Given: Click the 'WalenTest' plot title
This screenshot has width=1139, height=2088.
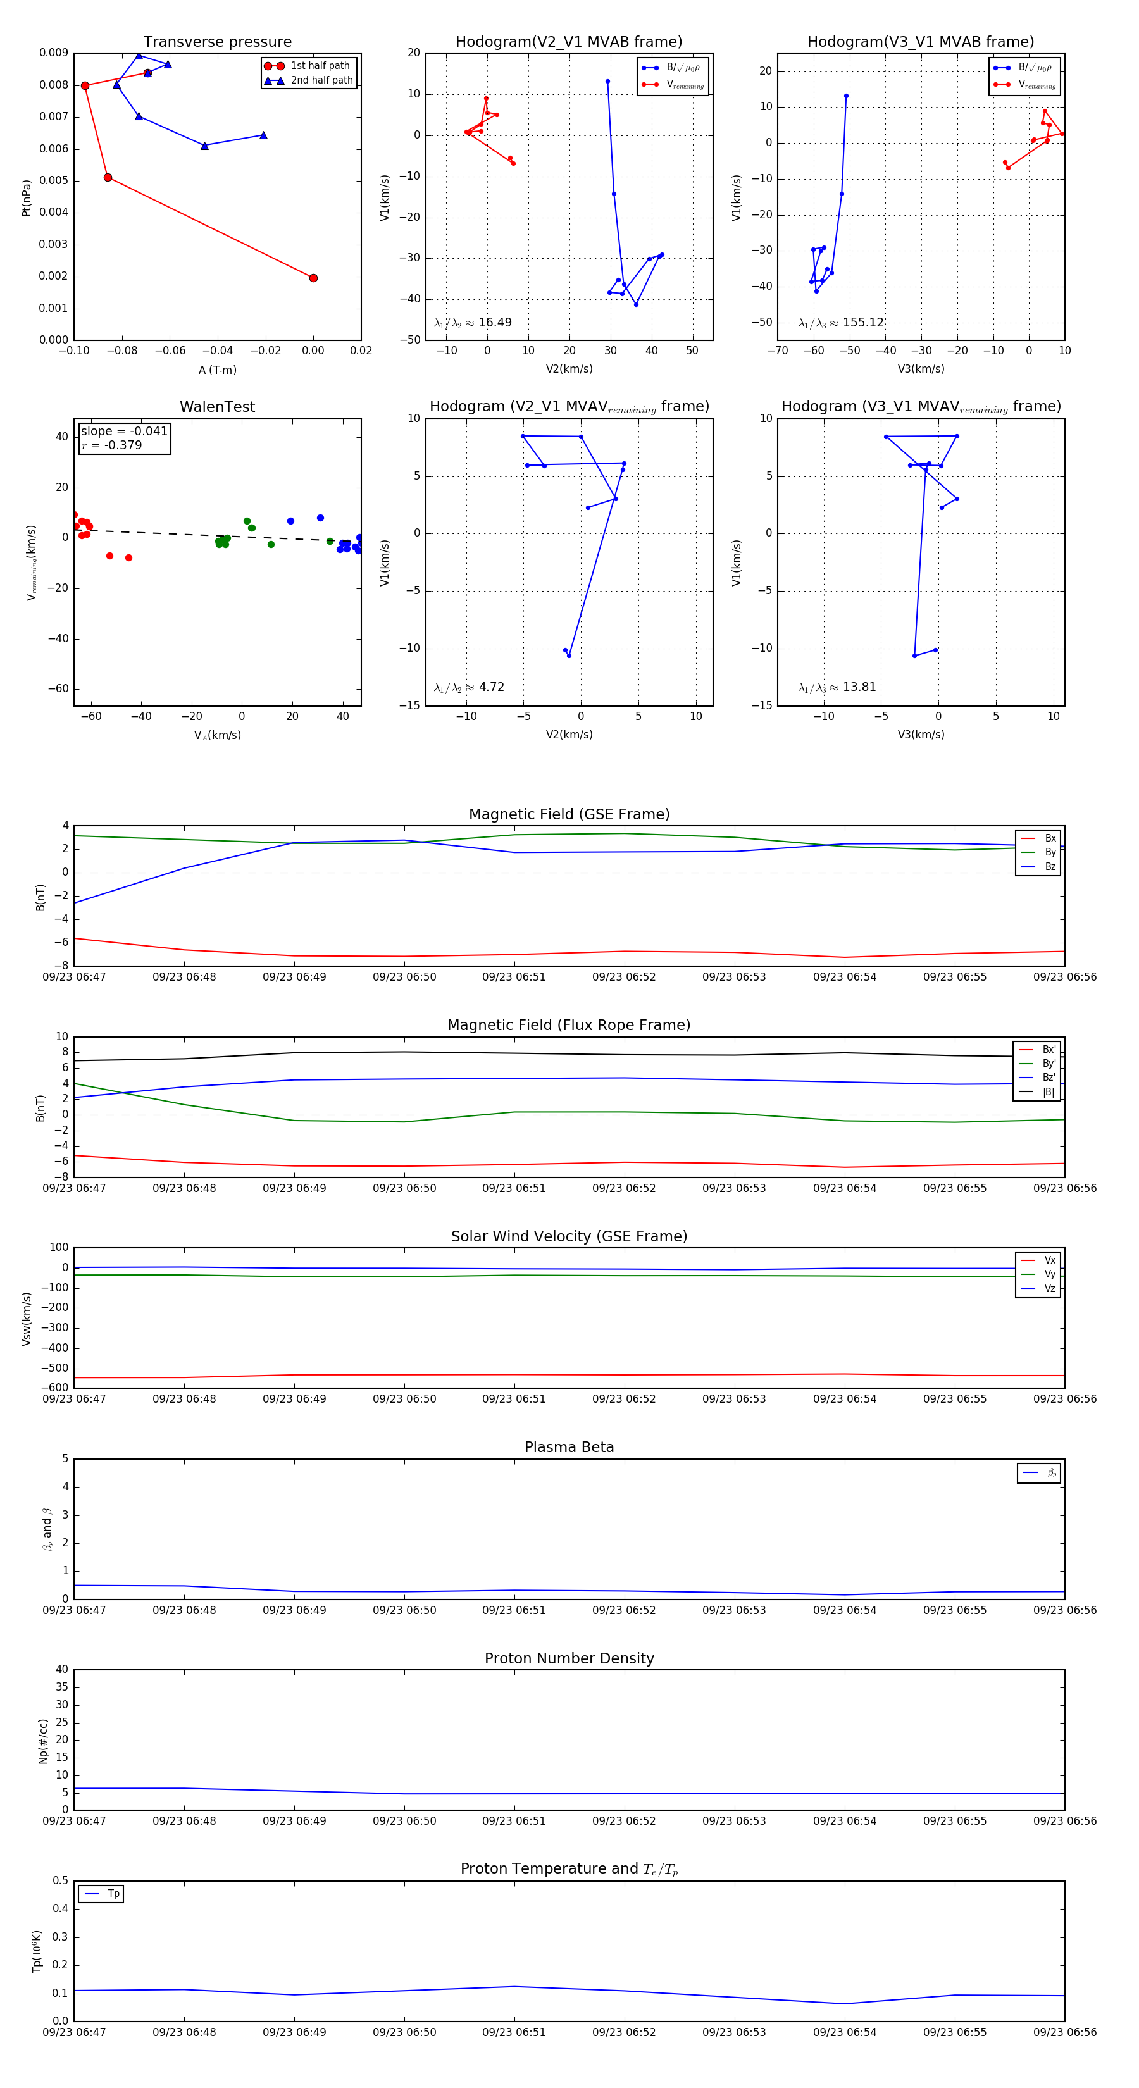Looking at the screenshot, I should (x=217, y=407).
